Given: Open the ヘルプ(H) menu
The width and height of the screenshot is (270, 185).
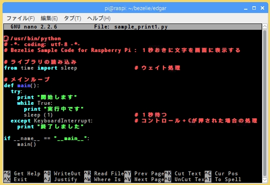Looking at the screenshot, I should (98, 18).
